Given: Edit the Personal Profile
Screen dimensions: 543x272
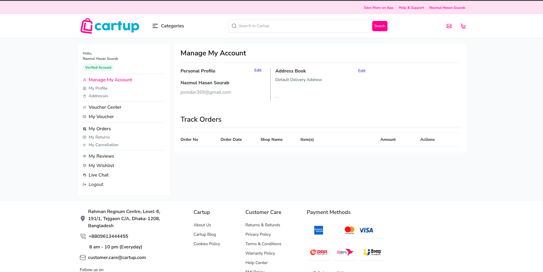Looking at the screenshot, I should click(258, 70).
